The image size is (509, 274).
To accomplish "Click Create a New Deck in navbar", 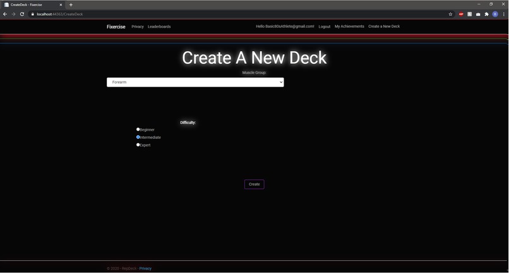I will (x=384, y=27).
